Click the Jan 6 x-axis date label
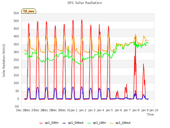This screenshot has width=170, height=128. click(118, 110)
